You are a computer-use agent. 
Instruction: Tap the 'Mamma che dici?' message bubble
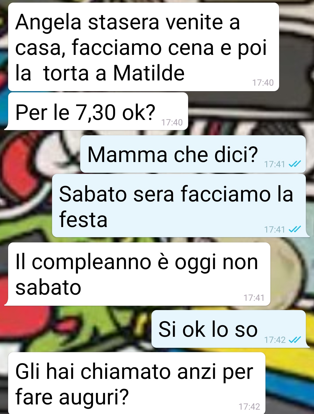pyautogui.click(x=193, y=154)
